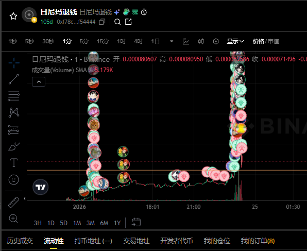Open the 历史成交 tab

[x=20, y=241]
